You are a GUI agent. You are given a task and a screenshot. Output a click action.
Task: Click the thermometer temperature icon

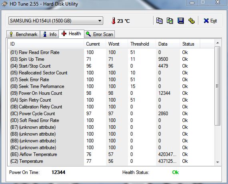click(114, 21)
